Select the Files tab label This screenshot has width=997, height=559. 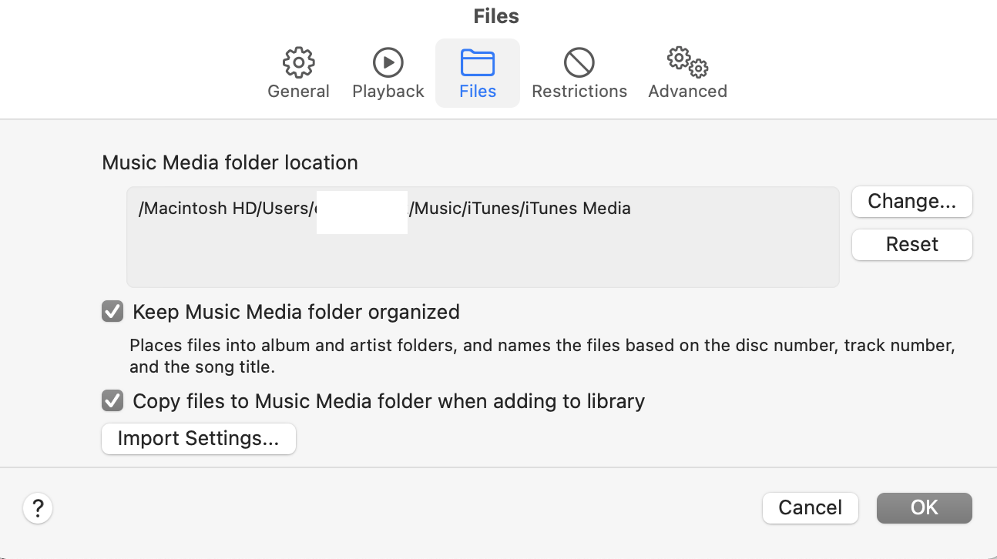[x=478, y=92]
